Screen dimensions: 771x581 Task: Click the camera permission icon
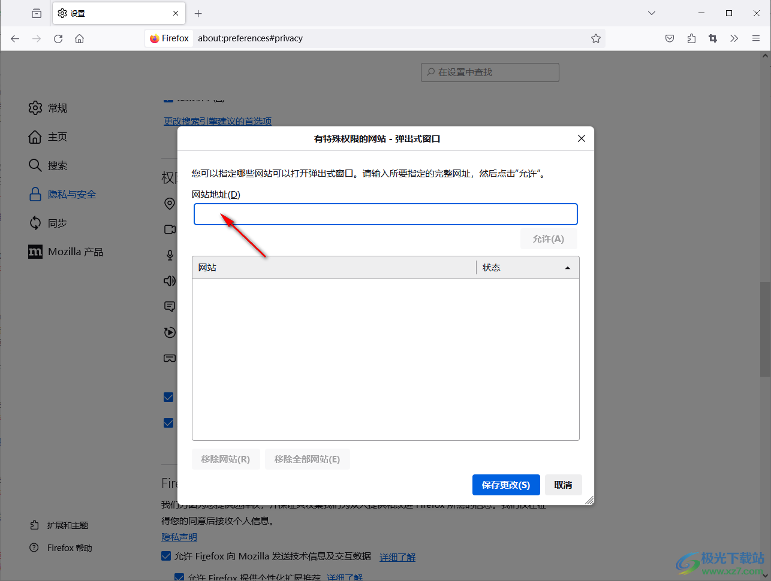coord(170,229)
